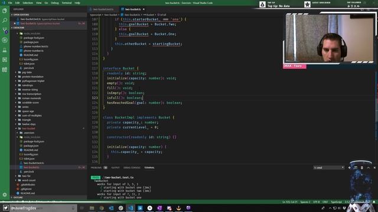378x212 pixels.
Task: Click line and column indicator in status bar
Action: tap(289, 202)
